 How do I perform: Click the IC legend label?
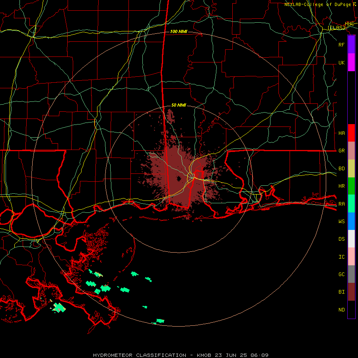(x=341, y=257)
